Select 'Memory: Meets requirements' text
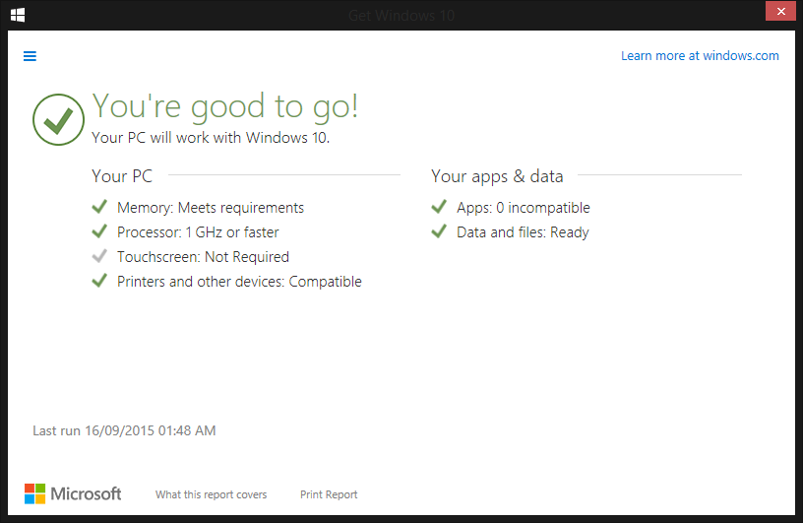Screen dimensions: 803x523 click(211, 208)
